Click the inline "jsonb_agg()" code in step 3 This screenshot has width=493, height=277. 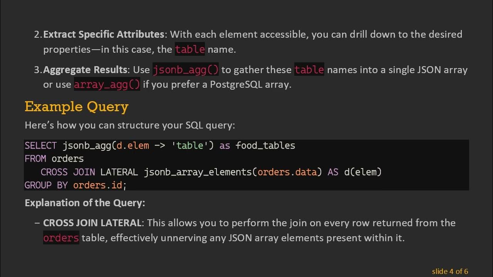pyautogui.click(x=186, y=70)
